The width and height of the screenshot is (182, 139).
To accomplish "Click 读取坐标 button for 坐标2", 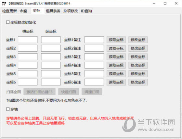I will (116, 48).
